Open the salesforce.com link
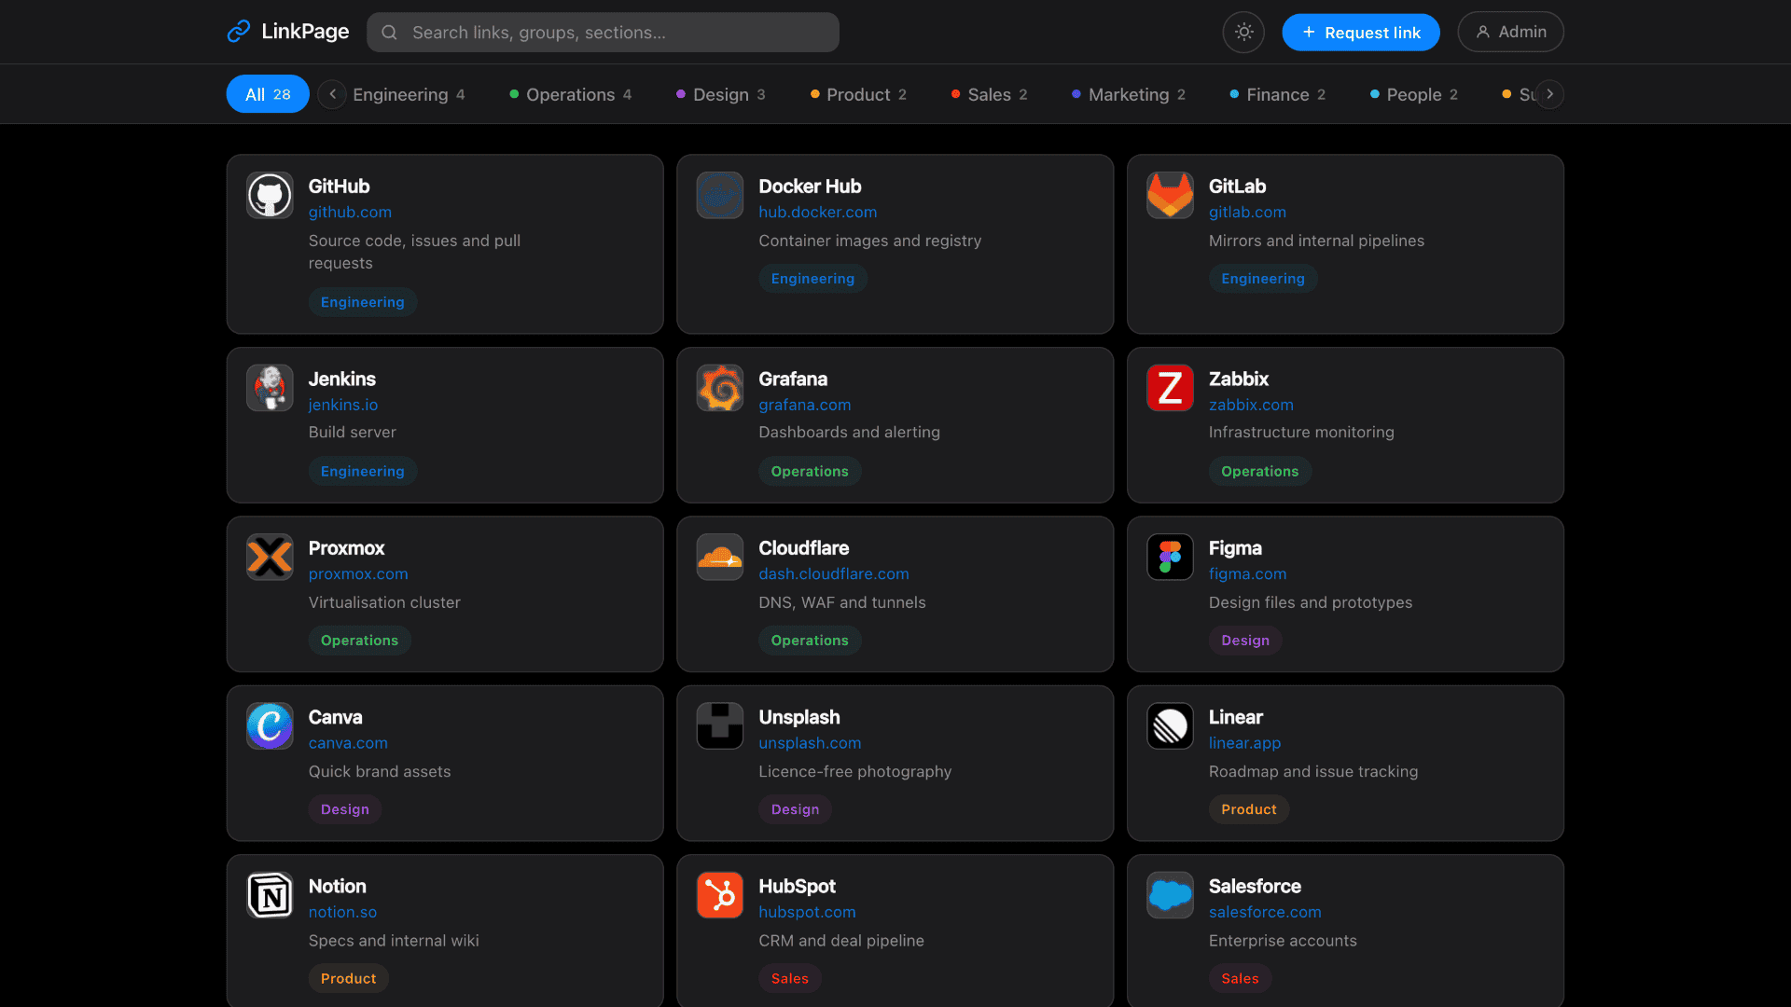 coord(1265,912)
